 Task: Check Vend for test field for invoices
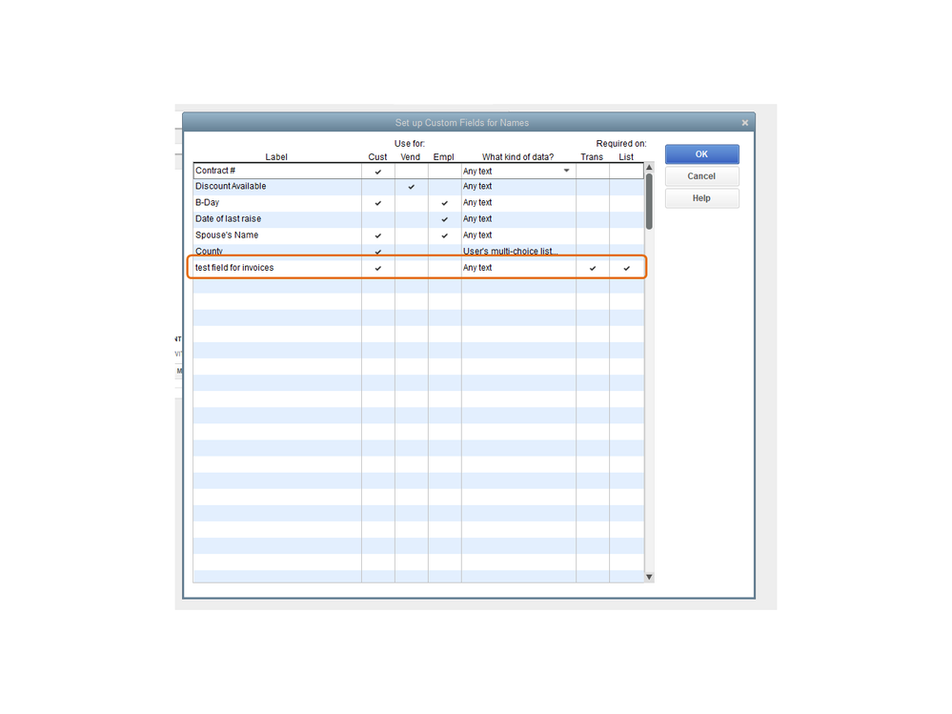(x=412, y=268)
